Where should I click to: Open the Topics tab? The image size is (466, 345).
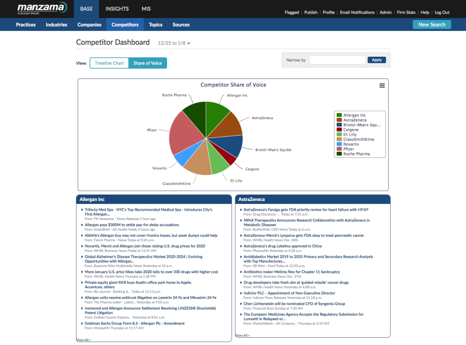[155, 24]
